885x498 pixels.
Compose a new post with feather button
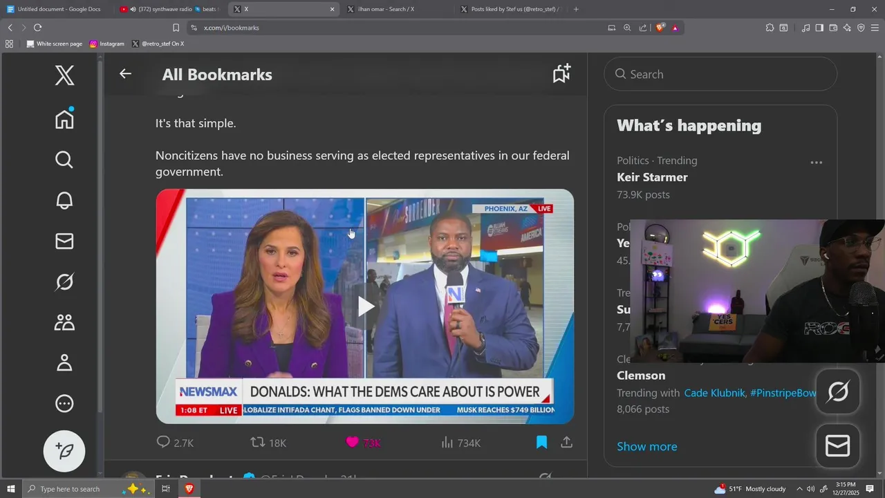point(64,451)
